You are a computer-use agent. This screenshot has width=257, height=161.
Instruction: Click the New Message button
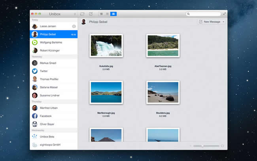click(x=210, y=21)
